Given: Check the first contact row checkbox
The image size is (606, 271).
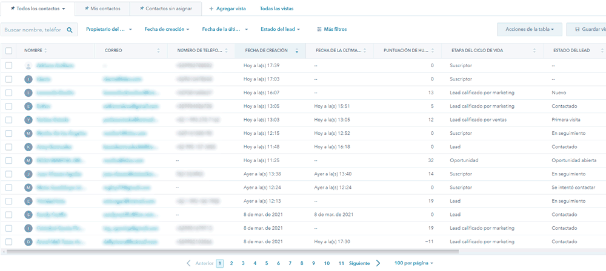Looking at the screenshot, I should pos(8,65).
